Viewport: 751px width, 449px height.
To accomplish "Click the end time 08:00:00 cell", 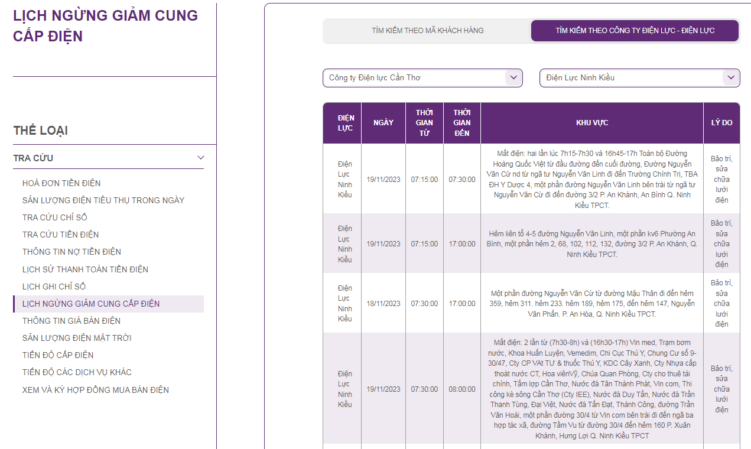I will coord(462,389).
